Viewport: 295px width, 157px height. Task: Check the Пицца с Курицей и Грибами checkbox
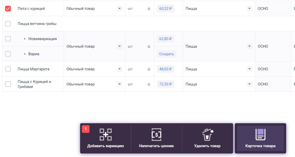(8, 84)
